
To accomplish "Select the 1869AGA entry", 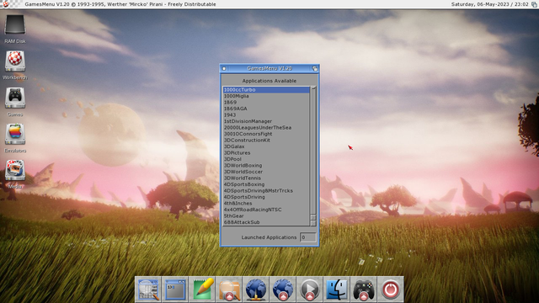I will pos(266,109).
